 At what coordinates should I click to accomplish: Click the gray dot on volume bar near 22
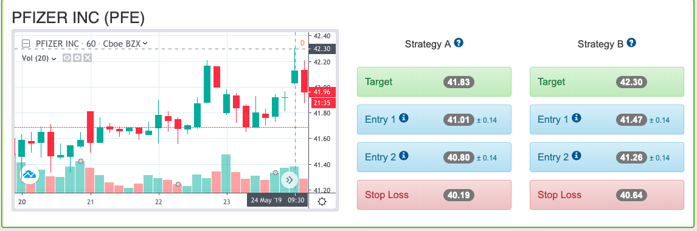click(178, 184)
